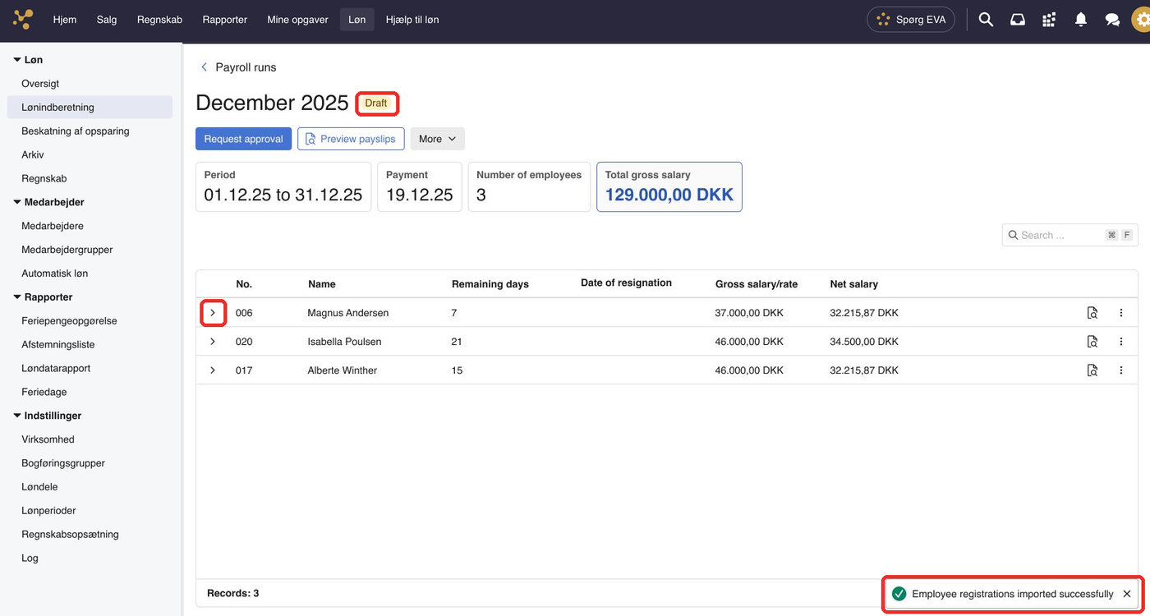
Task: Open Oversigt in the sidebar
Action: [40, 84]
